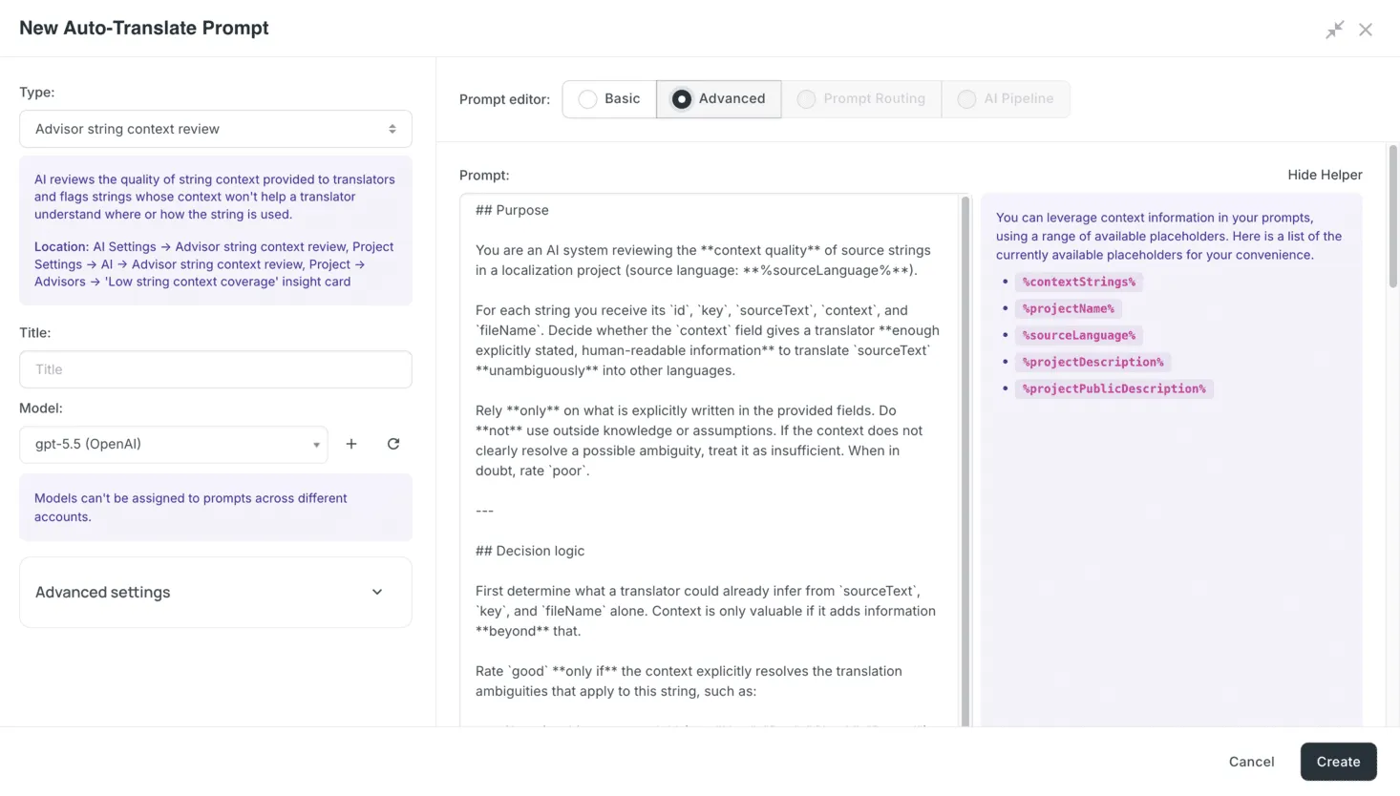Close the New Auto-Translate Prompt dialog
Image resolution: width=1400 pixels, height=796 pixels.
(1366, 30)
